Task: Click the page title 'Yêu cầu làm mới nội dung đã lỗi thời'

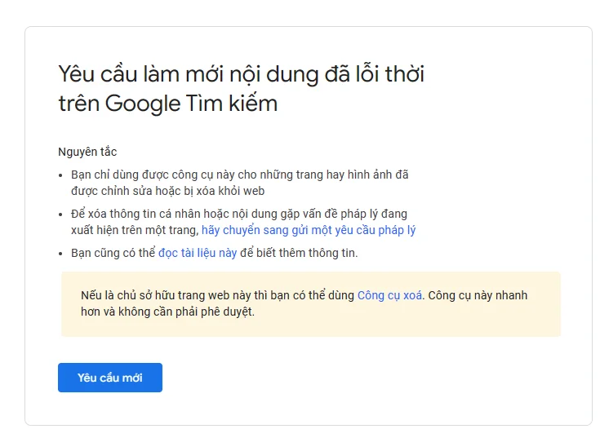Action: pos(241,73)
